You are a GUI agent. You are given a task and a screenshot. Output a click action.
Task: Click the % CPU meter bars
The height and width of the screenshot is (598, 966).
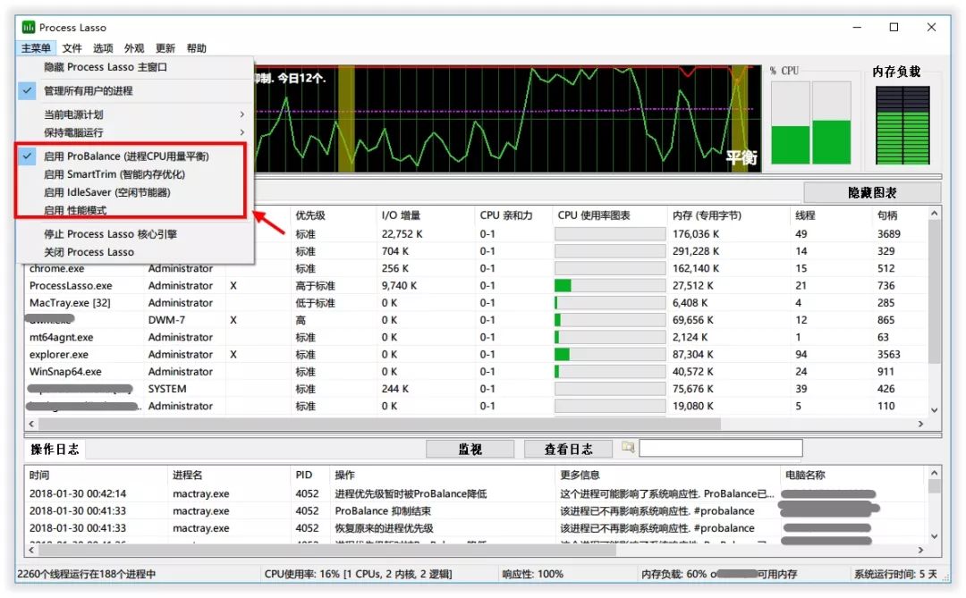(x=810, y=122)
